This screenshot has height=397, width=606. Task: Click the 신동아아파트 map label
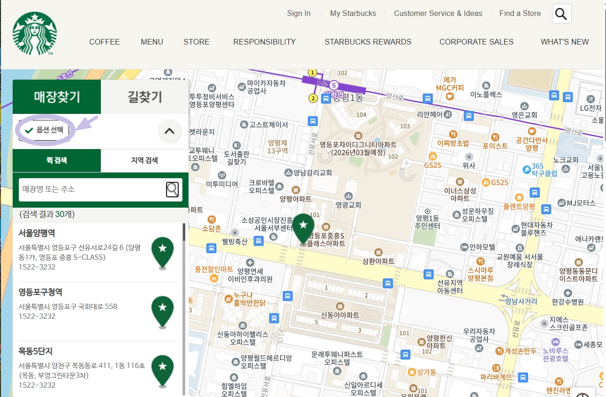(340, 315)
